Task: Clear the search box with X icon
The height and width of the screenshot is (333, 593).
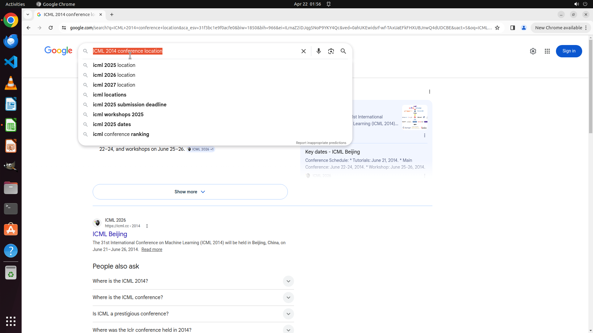Action: point(303,51)
